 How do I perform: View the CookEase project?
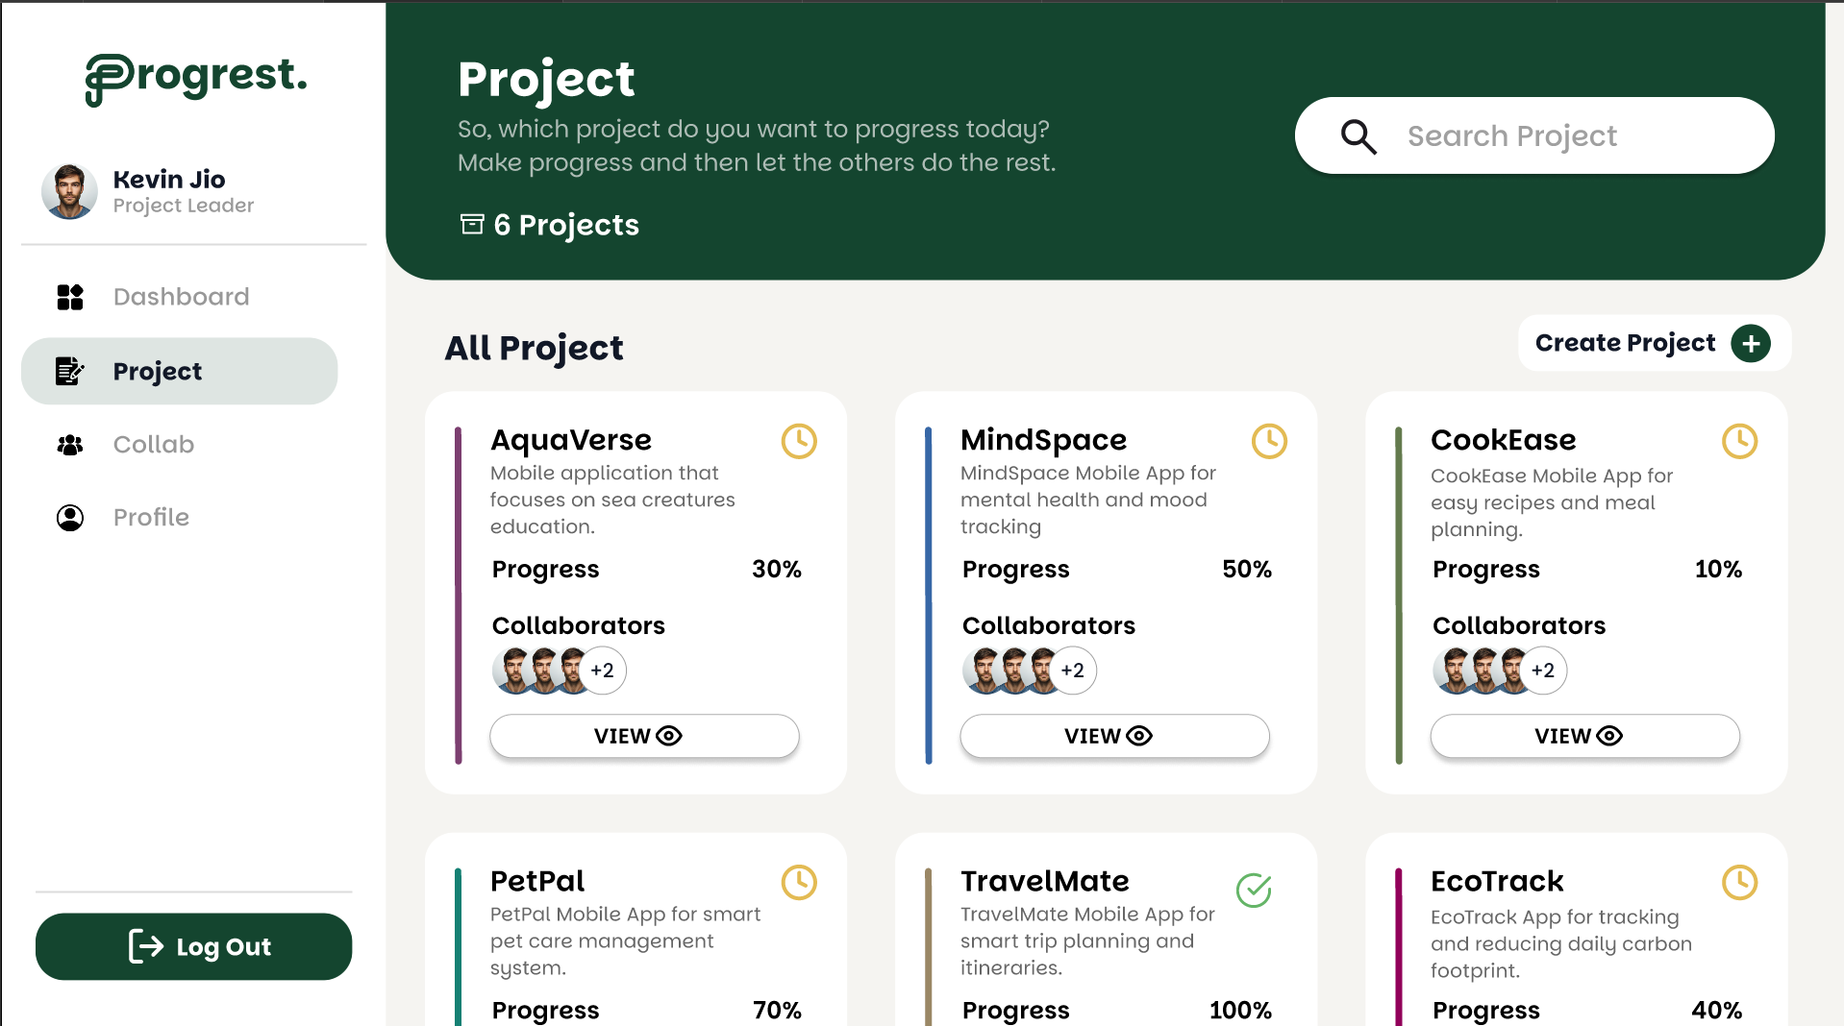coord(1584,736)
